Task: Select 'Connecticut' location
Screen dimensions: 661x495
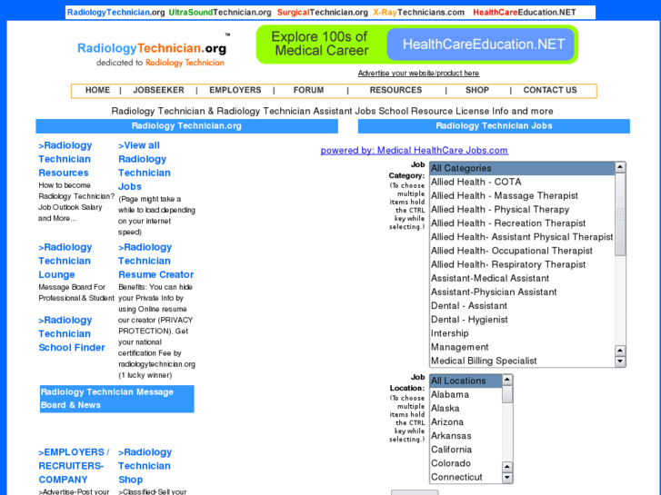Action: (466, 478)
